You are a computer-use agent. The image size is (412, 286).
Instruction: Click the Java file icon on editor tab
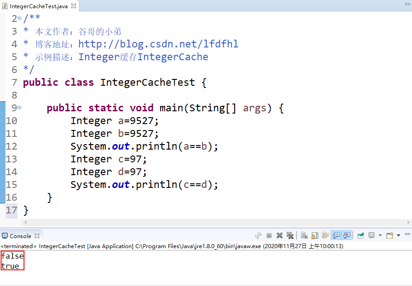[x=5, y=6]
